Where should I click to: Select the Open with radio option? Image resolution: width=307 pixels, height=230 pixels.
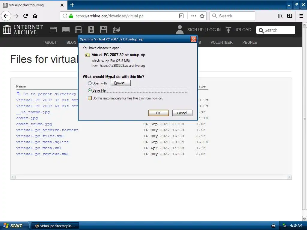coord(90,83)
